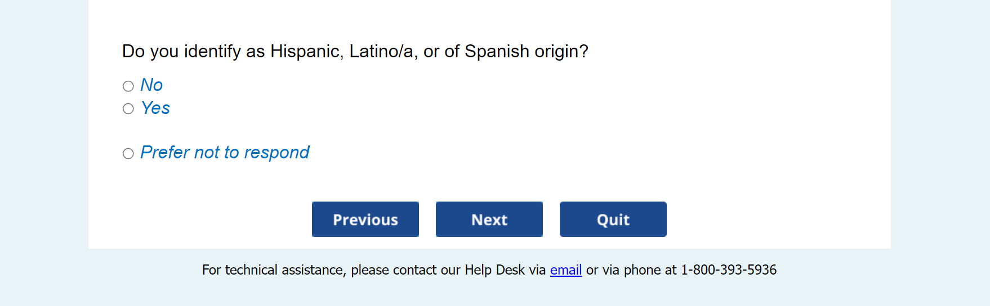Contact the Help Desk via the email hyperlink
990x306 pixels.
pos(565,270)
